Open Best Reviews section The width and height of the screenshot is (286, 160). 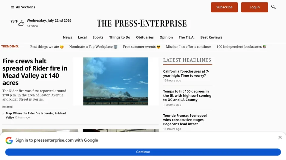211,37
